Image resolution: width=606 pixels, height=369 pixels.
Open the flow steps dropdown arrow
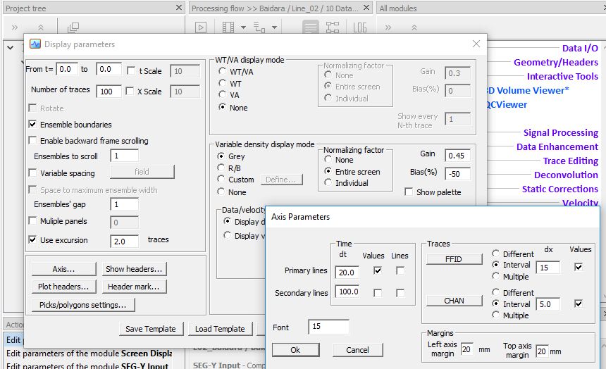click(274, 27)
